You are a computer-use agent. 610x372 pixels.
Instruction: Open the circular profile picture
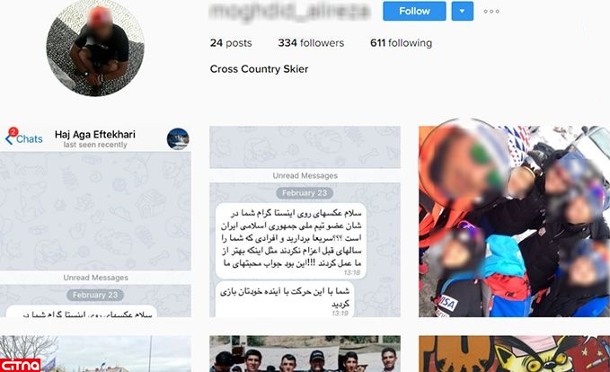(x=95, y=47)
